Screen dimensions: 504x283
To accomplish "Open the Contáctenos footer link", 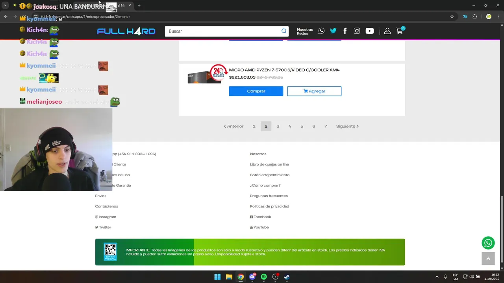I will (106, 206).
